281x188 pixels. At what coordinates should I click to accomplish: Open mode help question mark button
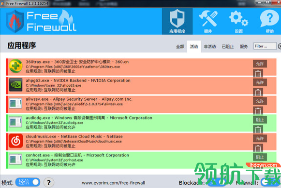[48, 183]
